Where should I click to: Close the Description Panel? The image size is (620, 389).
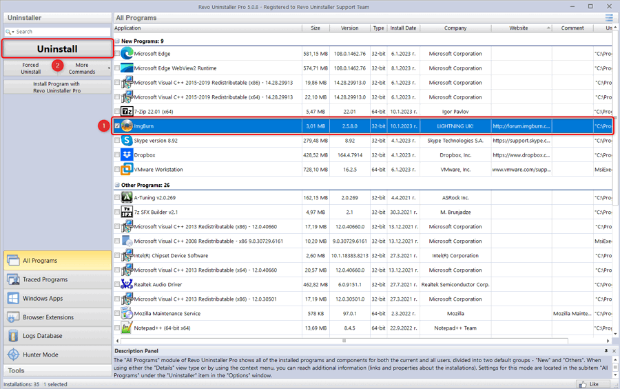(x=614, y=350)
